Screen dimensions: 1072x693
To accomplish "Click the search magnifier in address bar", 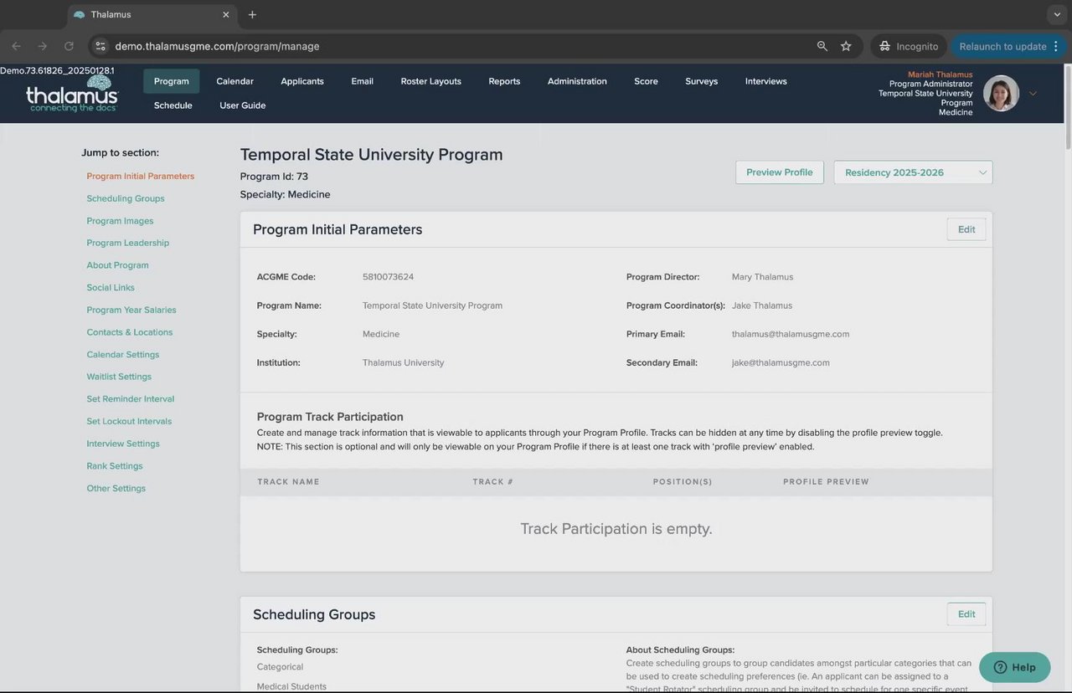I will click(x=822, y=46).
